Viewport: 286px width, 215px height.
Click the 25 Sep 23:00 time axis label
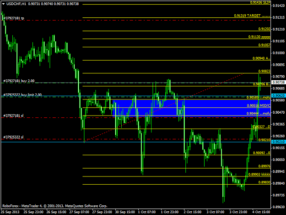(33, 212)
